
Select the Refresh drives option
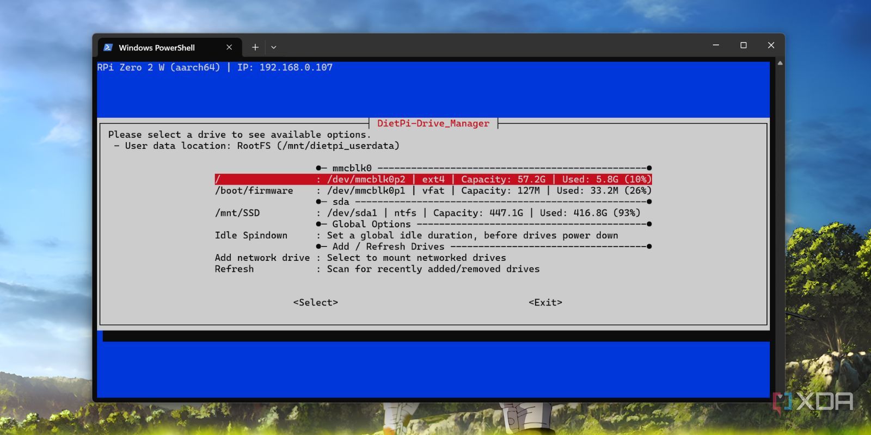(x=377, y=269)
